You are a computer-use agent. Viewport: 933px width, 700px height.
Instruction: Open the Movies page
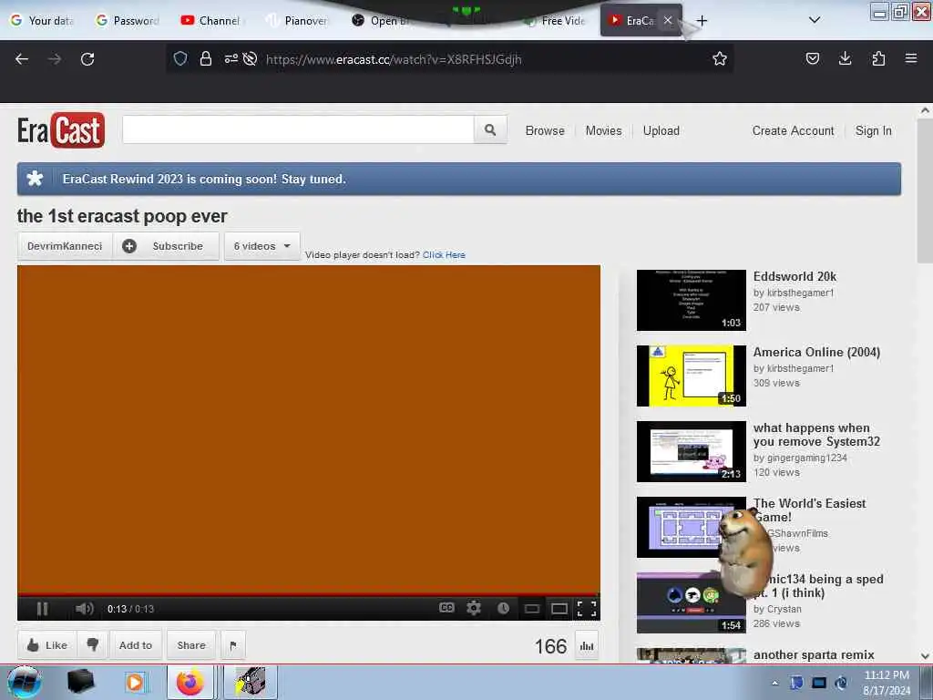[x=603, y=131]
